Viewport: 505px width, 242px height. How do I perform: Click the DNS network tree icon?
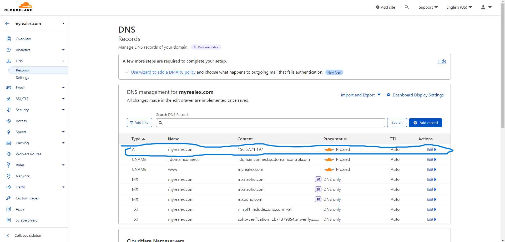pos(9,61)
